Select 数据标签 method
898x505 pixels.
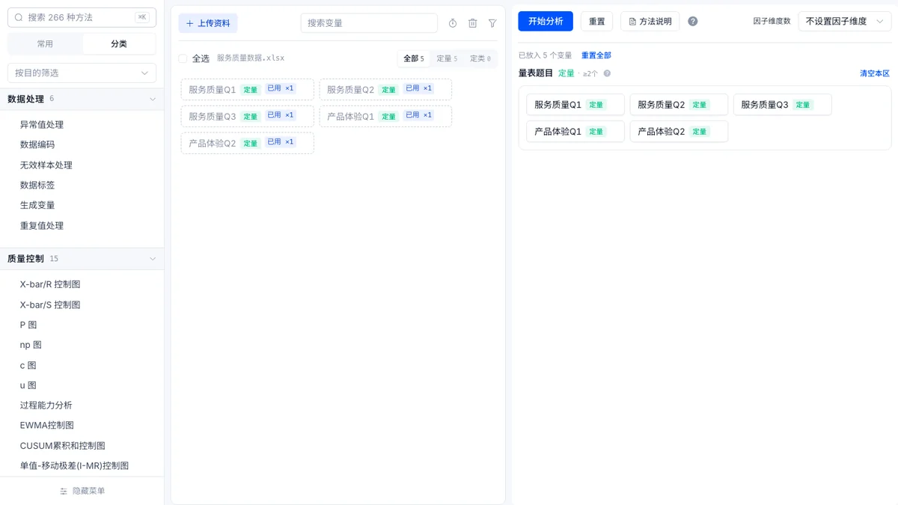pos(37,185)
